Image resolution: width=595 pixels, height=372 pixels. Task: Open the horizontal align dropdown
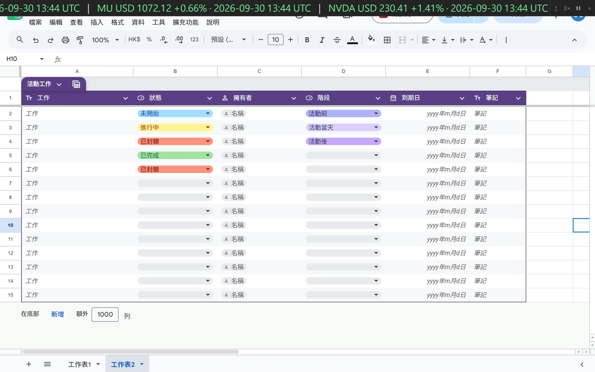pos(428,40)
